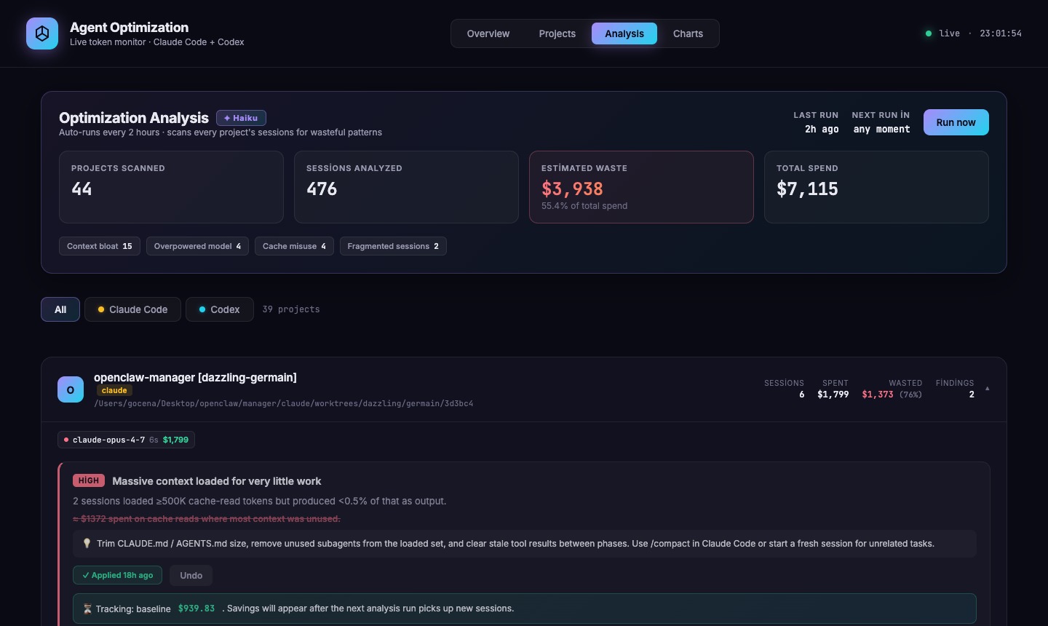Click the Total Spend stat card
The height and width of the screenshot is (626, 1048).
tap(876, 187)
